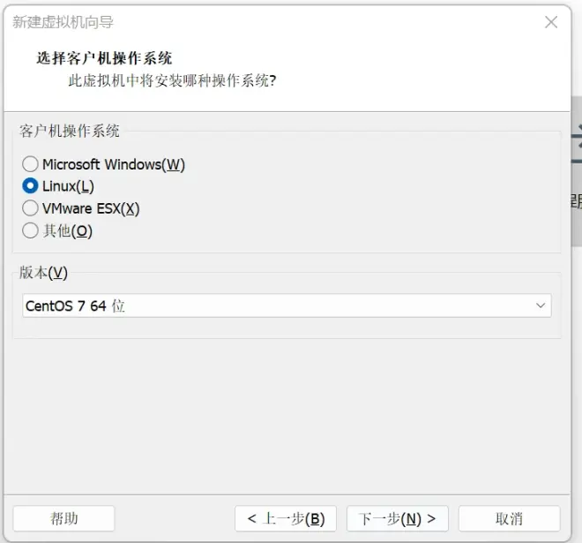Click the 新建虚拟机向导 title bar text

(63, 22)
